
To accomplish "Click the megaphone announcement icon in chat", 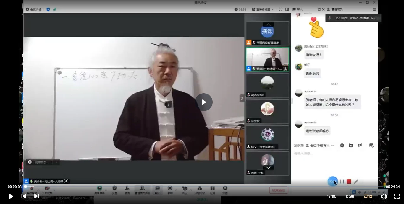I will tap(360, 146).
